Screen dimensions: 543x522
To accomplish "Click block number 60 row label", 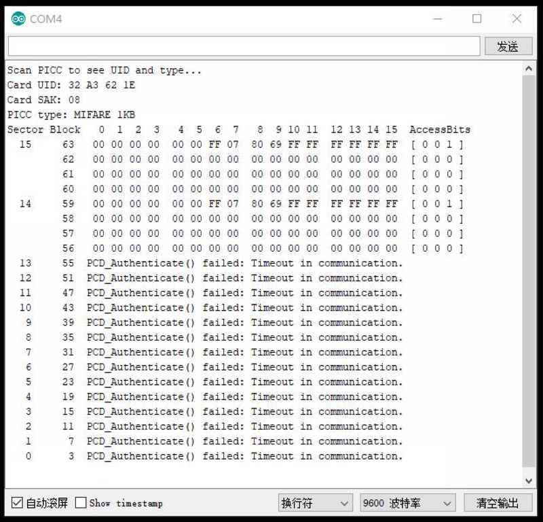I will coord(69,189).
